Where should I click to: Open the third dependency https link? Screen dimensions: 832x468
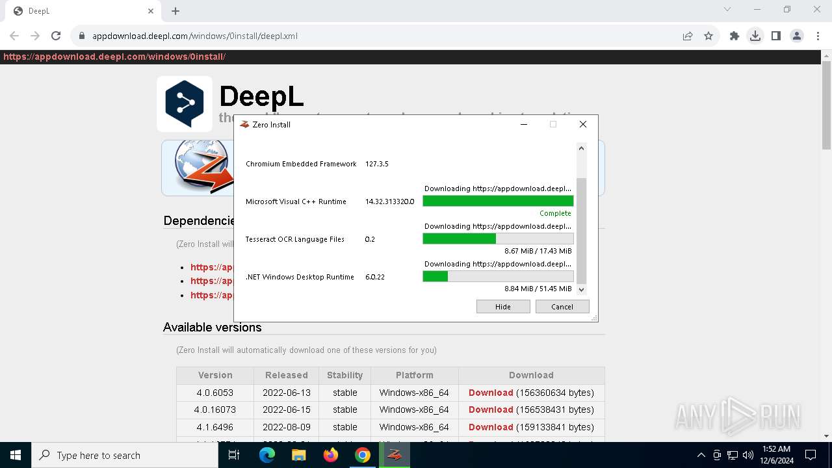211,295
